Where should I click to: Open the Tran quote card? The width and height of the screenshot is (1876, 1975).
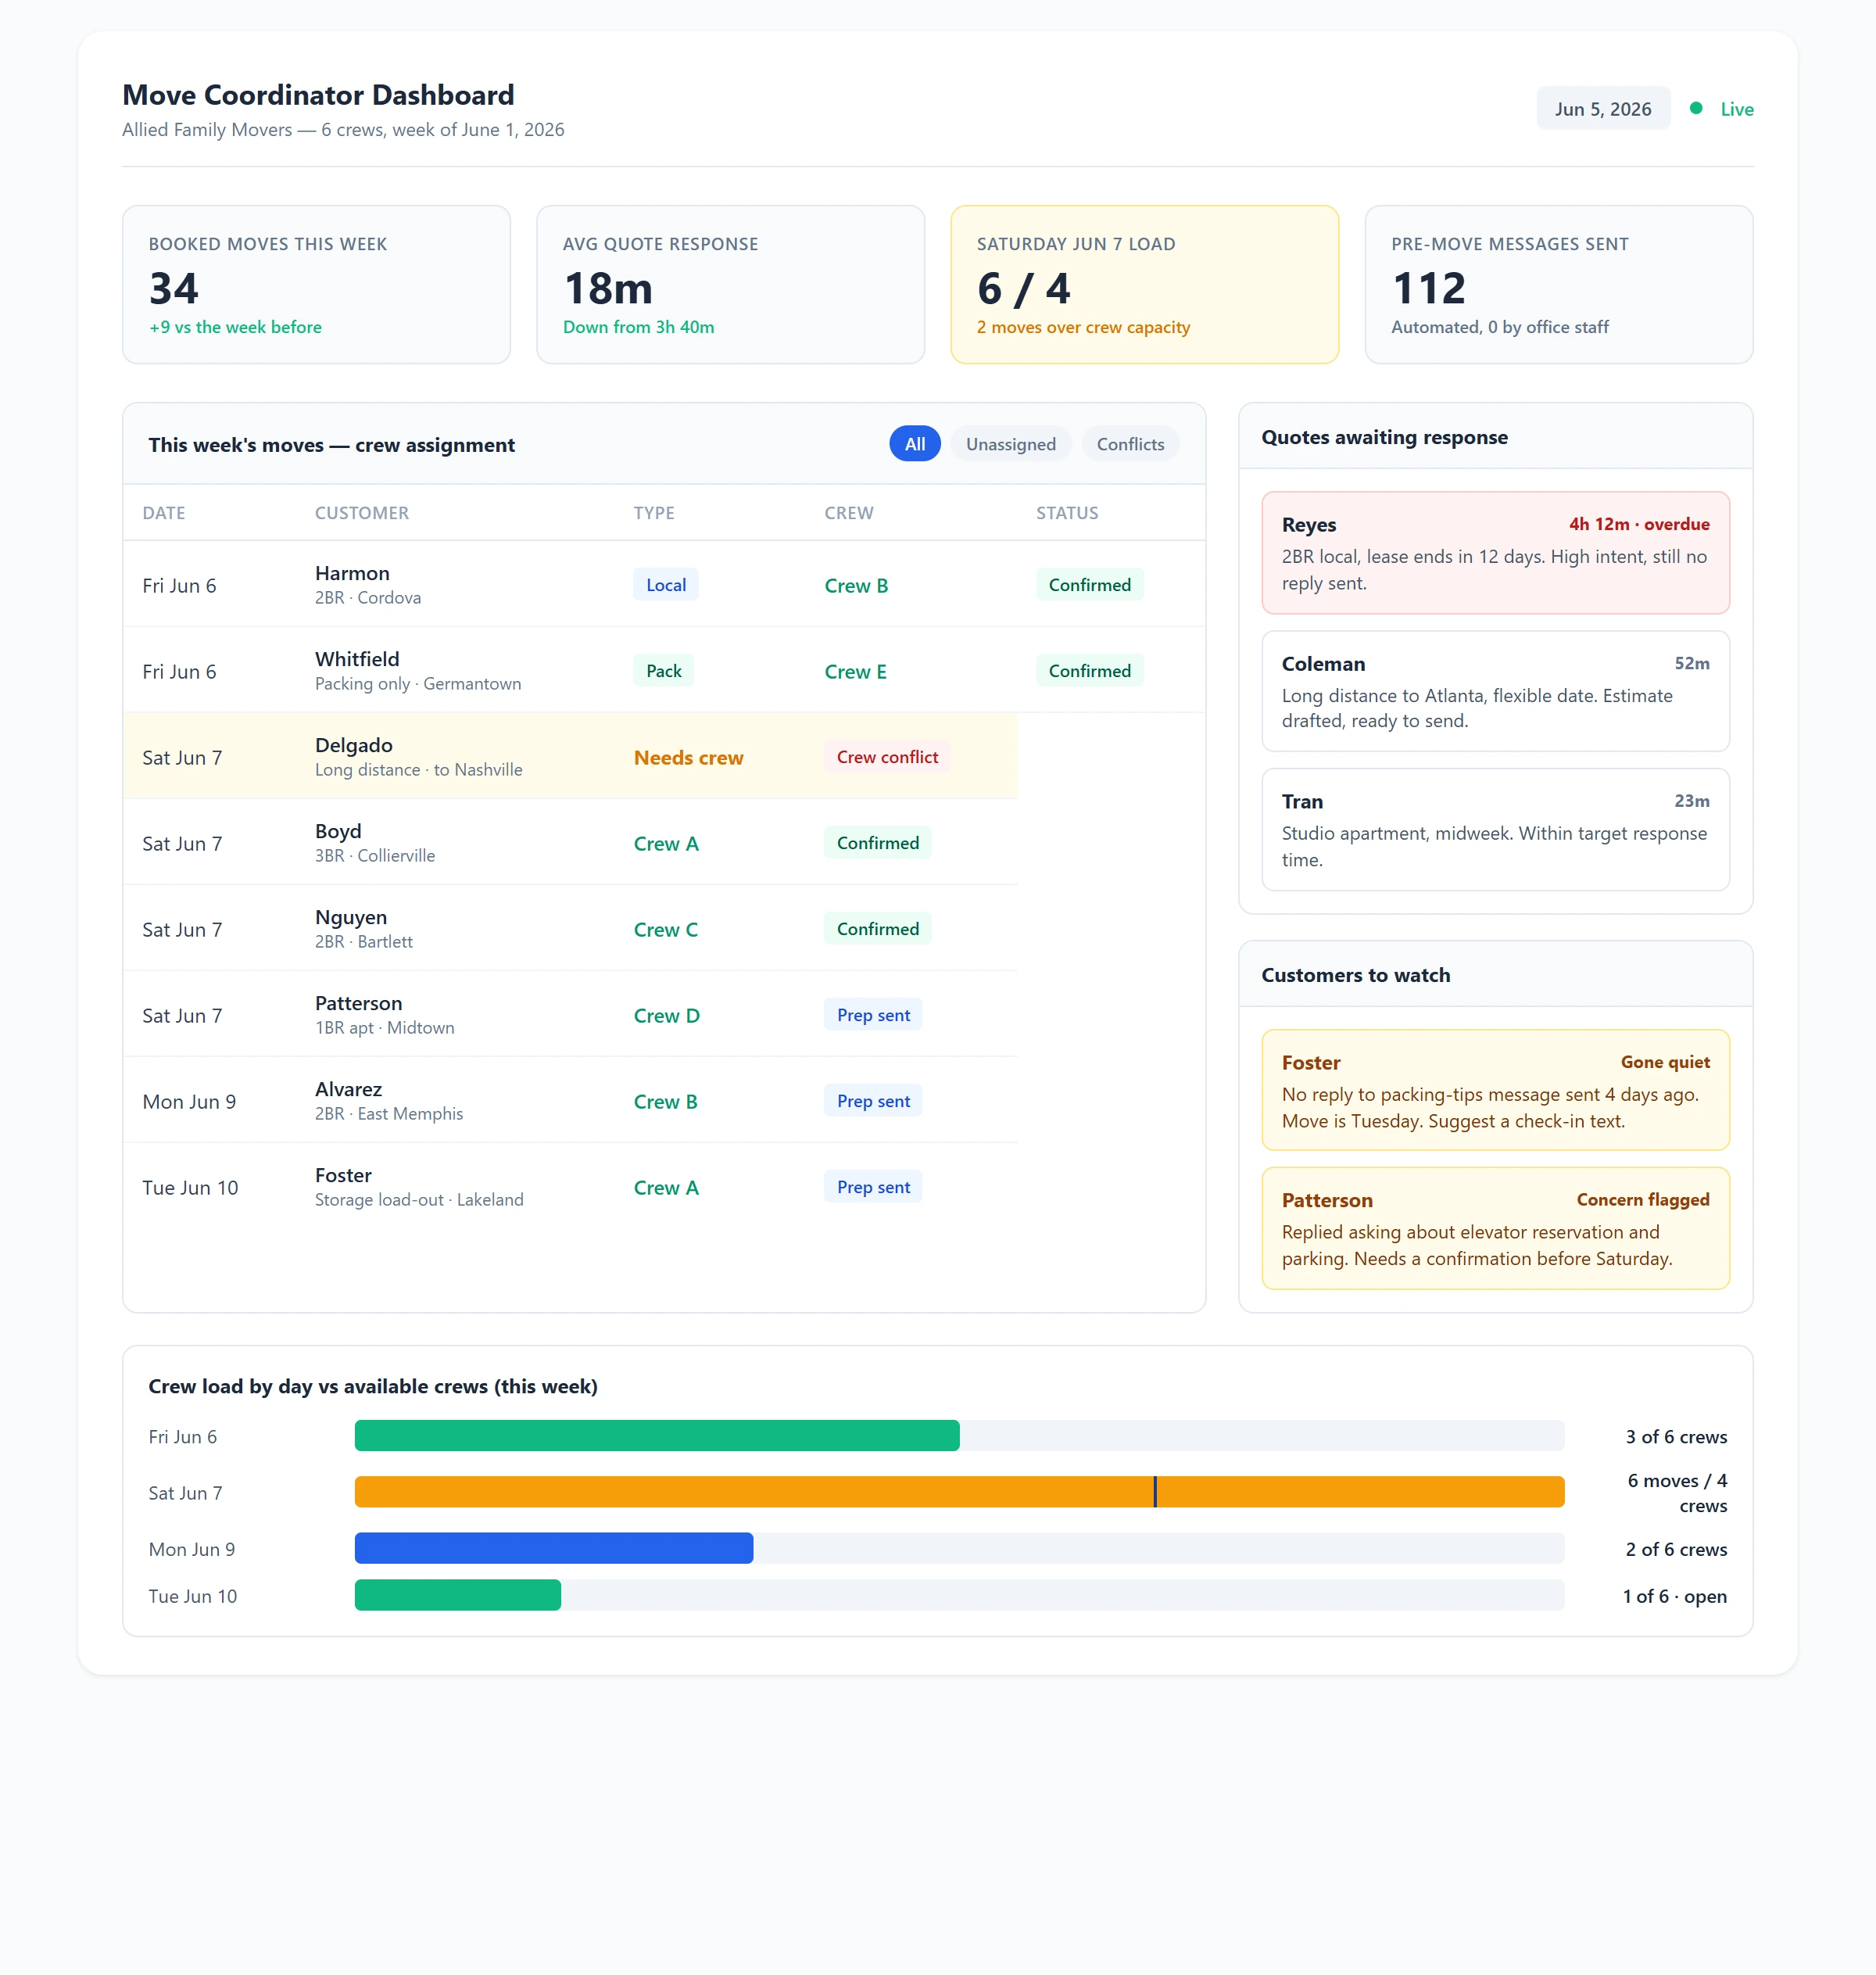coord(1495,829)
